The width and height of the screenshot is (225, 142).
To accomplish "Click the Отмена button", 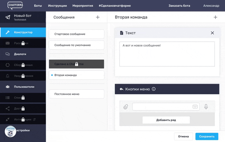I will [x=183, y=136].
